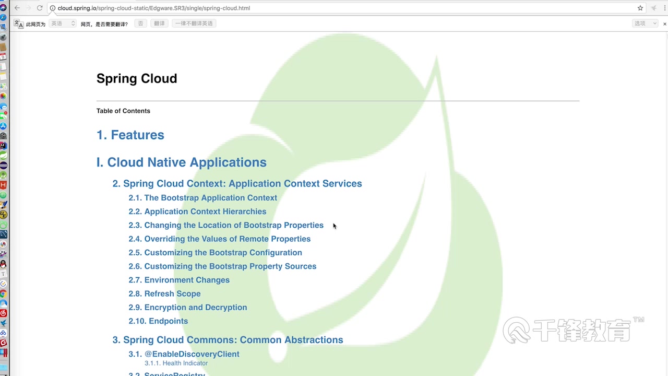Open 2.3. Changing the Location of Bootstrap Properties
668x376 pixels.
[x=226, y=225]
